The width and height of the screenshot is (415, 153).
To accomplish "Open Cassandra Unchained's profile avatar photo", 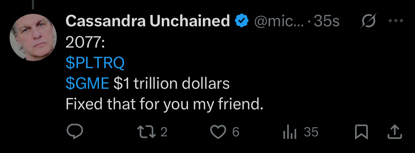I will 33,37.
